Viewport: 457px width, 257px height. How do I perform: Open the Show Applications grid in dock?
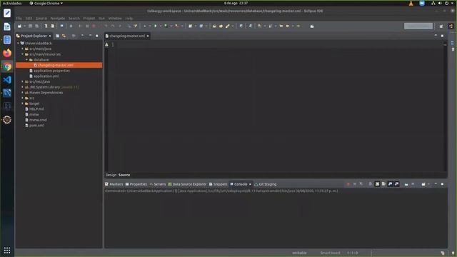7,251
